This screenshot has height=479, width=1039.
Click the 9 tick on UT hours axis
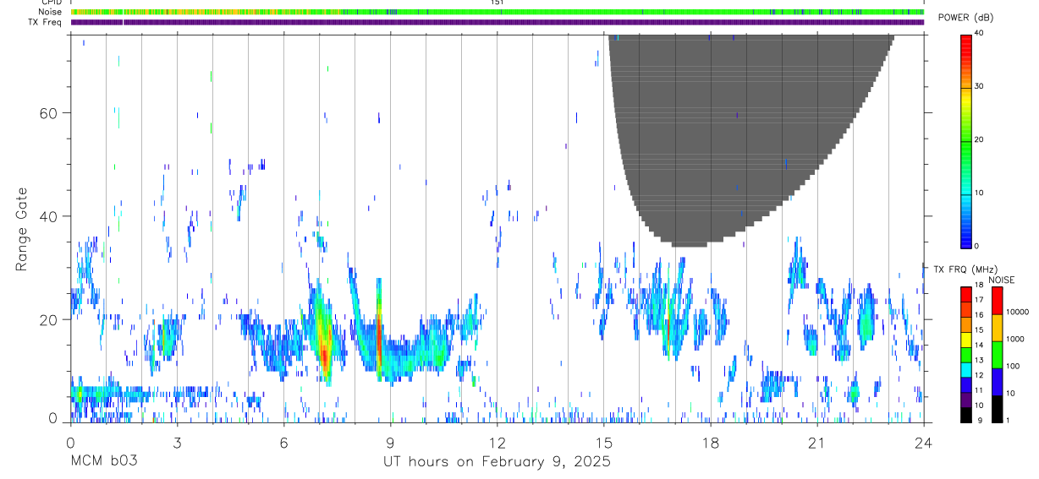pos(390,442)
